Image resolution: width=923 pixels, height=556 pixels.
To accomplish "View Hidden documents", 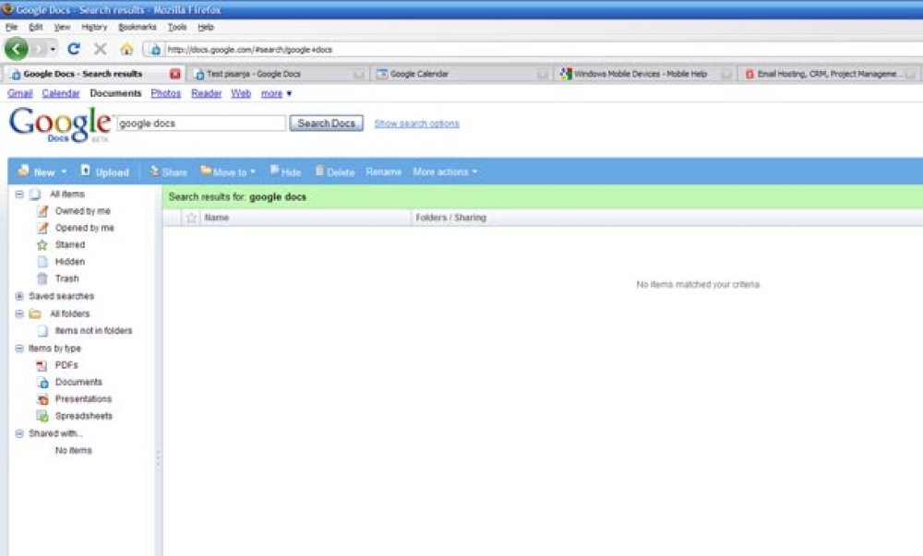I will (69, 262).
